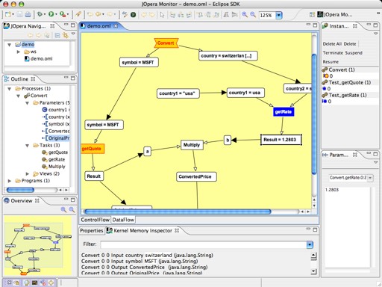Screen dimensions: 382x287
Task: Expand the Views (2) node in the Outline
Action: click(28, 173)
